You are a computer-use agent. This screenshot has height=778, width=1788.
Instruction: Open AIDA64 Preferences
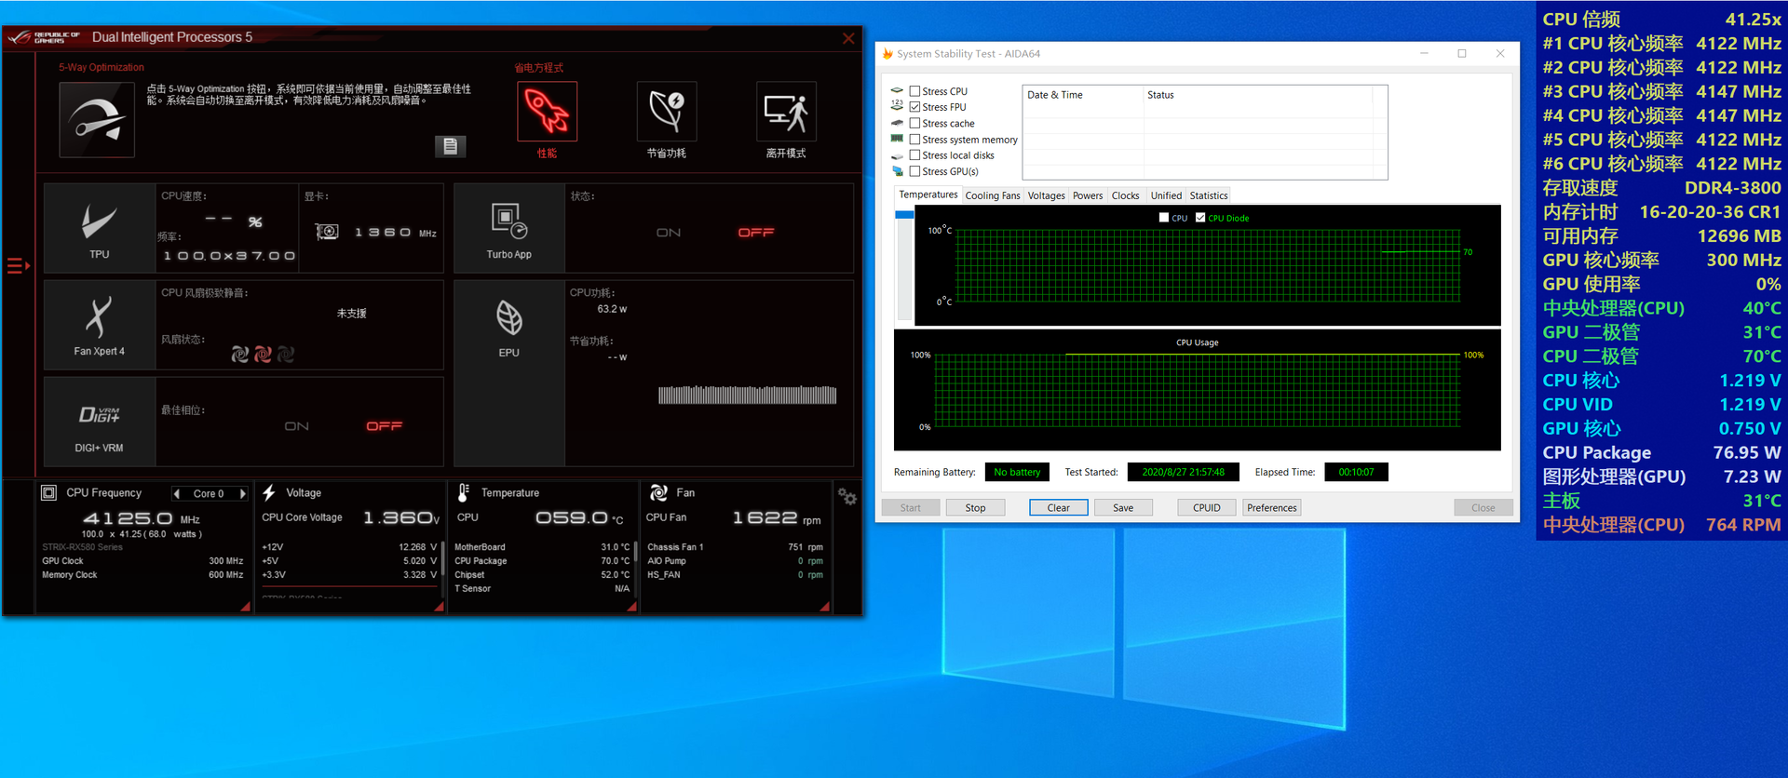pyautogui.click(x=1272, y=508)
